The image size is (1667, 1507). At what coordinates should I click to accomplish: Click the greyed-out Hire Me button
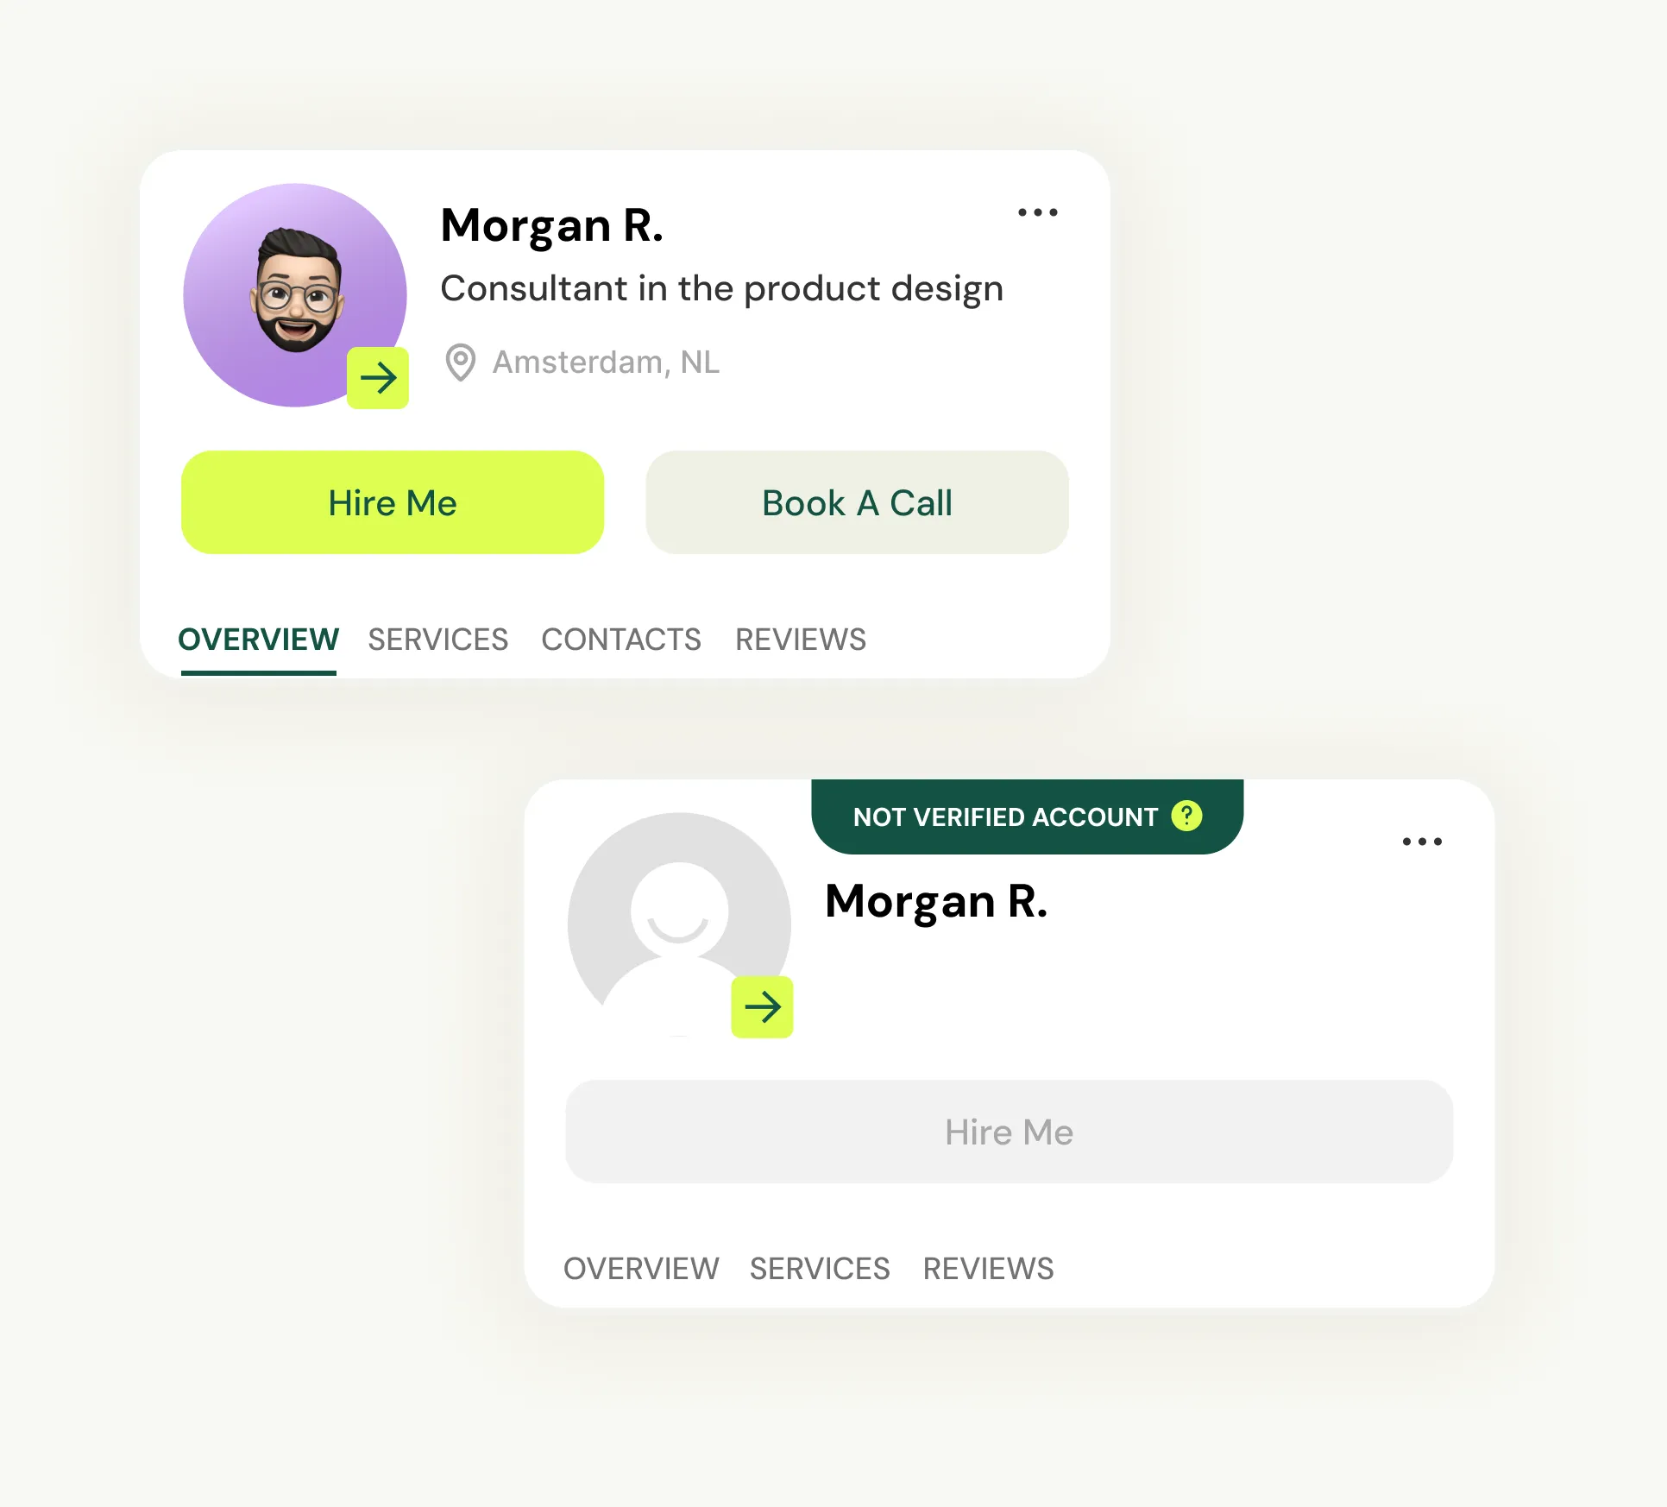[1010, 1132]
